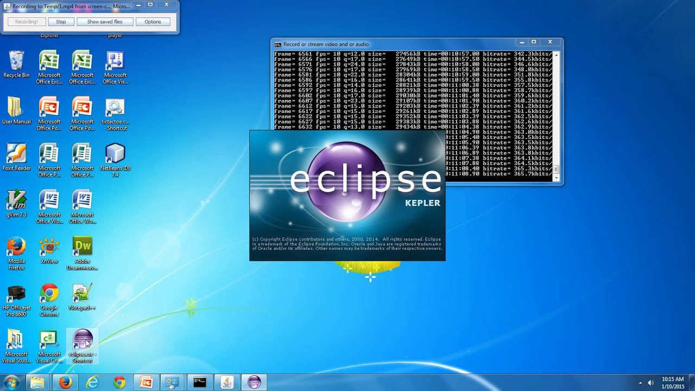Open recorder Options
695x391 pixels.
pyautogui.click(x=153, y=22)
